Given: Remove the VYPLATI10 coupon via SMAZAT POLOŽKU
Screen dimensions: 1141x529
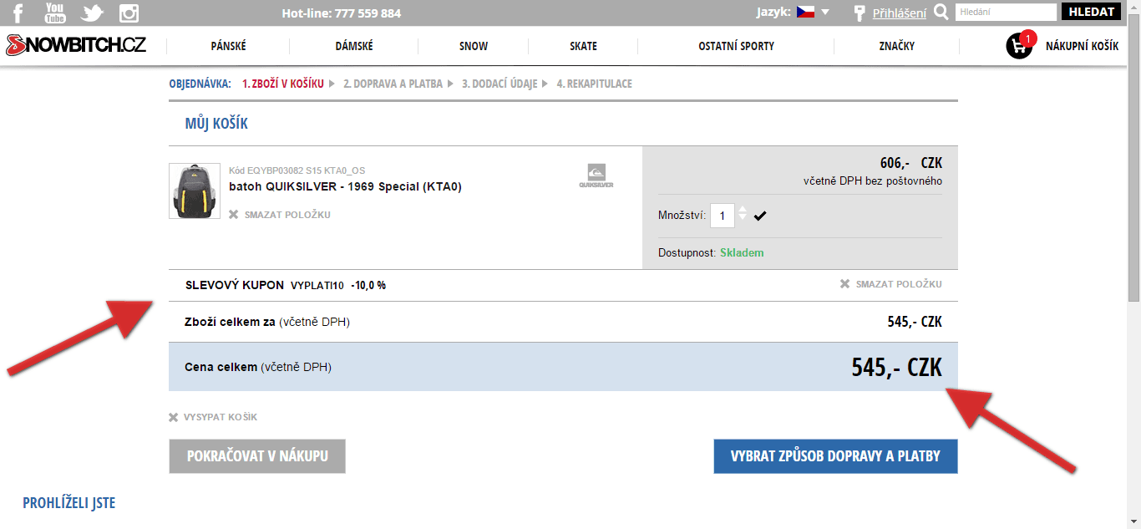Looking at the screenshot, I should point(891,284).
